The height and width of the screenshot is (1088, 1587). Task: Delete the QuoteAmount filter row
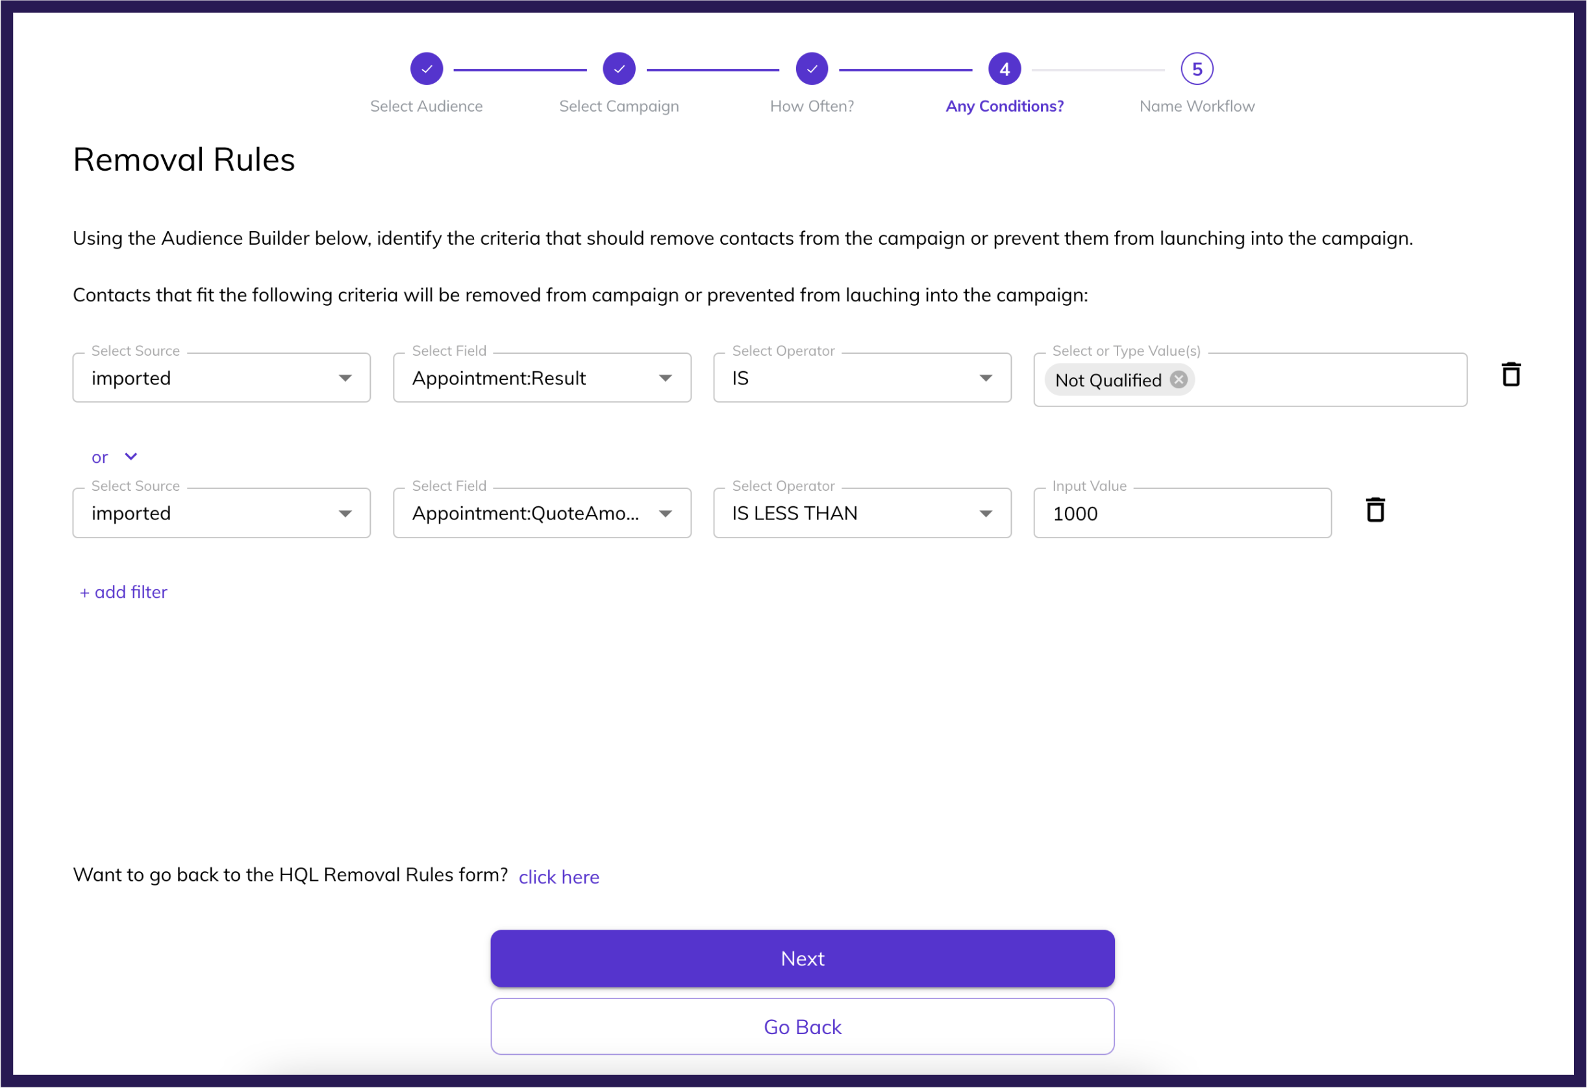point(1375,510)
